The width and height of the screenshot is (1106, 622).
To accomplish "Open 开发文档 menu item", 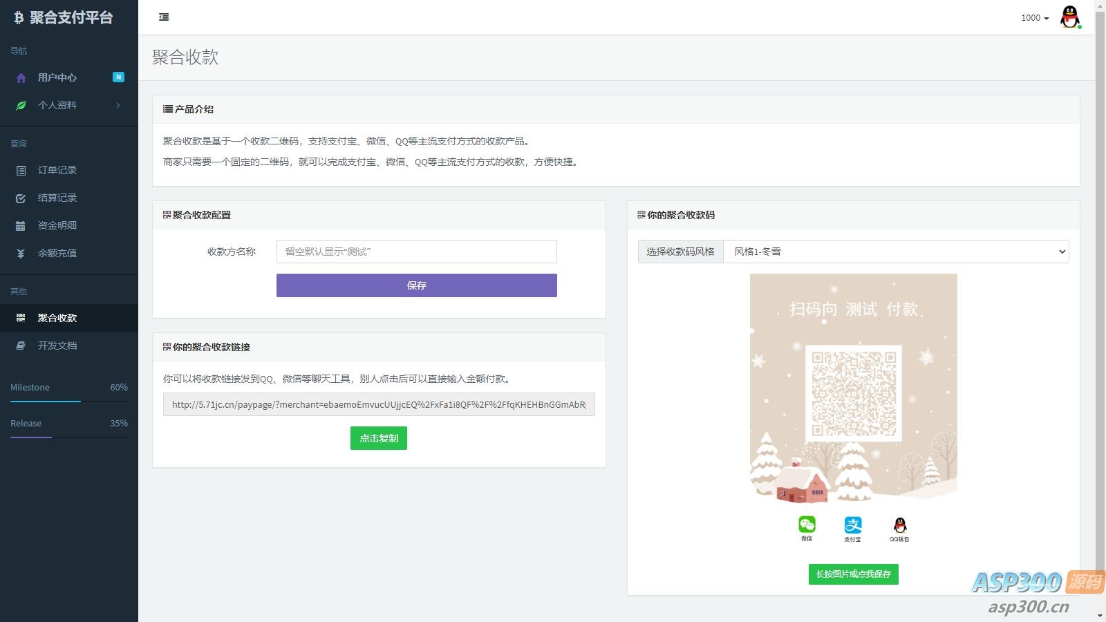I will point(57,346).
